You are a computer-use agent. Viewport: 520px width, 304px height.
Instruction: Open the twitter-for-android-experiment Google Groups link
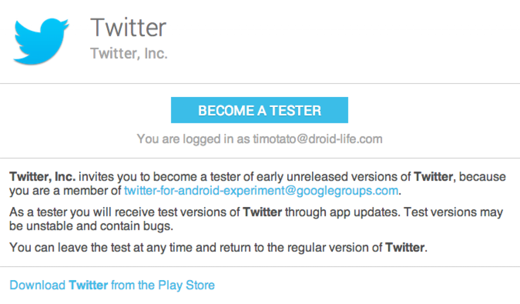(x=261, y=191)
